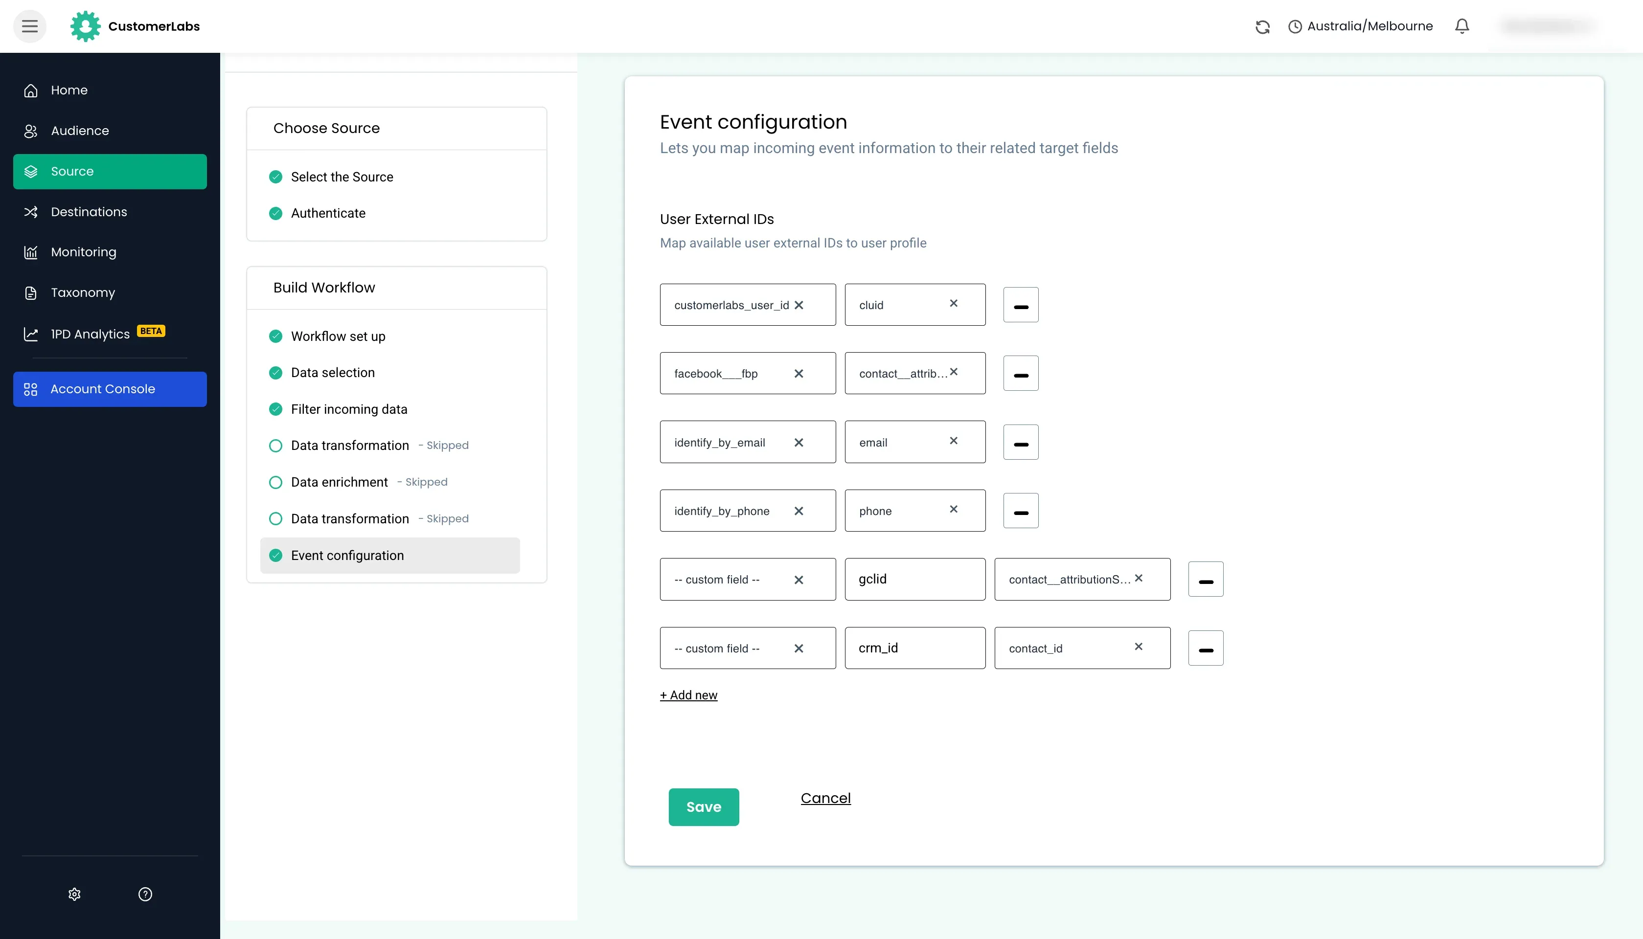
Task: Open the hamburger menu
Action: tap(30, 26)
